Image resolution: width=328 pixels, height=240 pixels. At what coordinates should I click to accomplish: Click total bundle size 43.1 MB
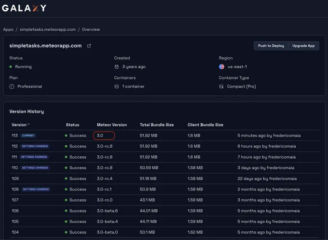(x=147, y=200)
